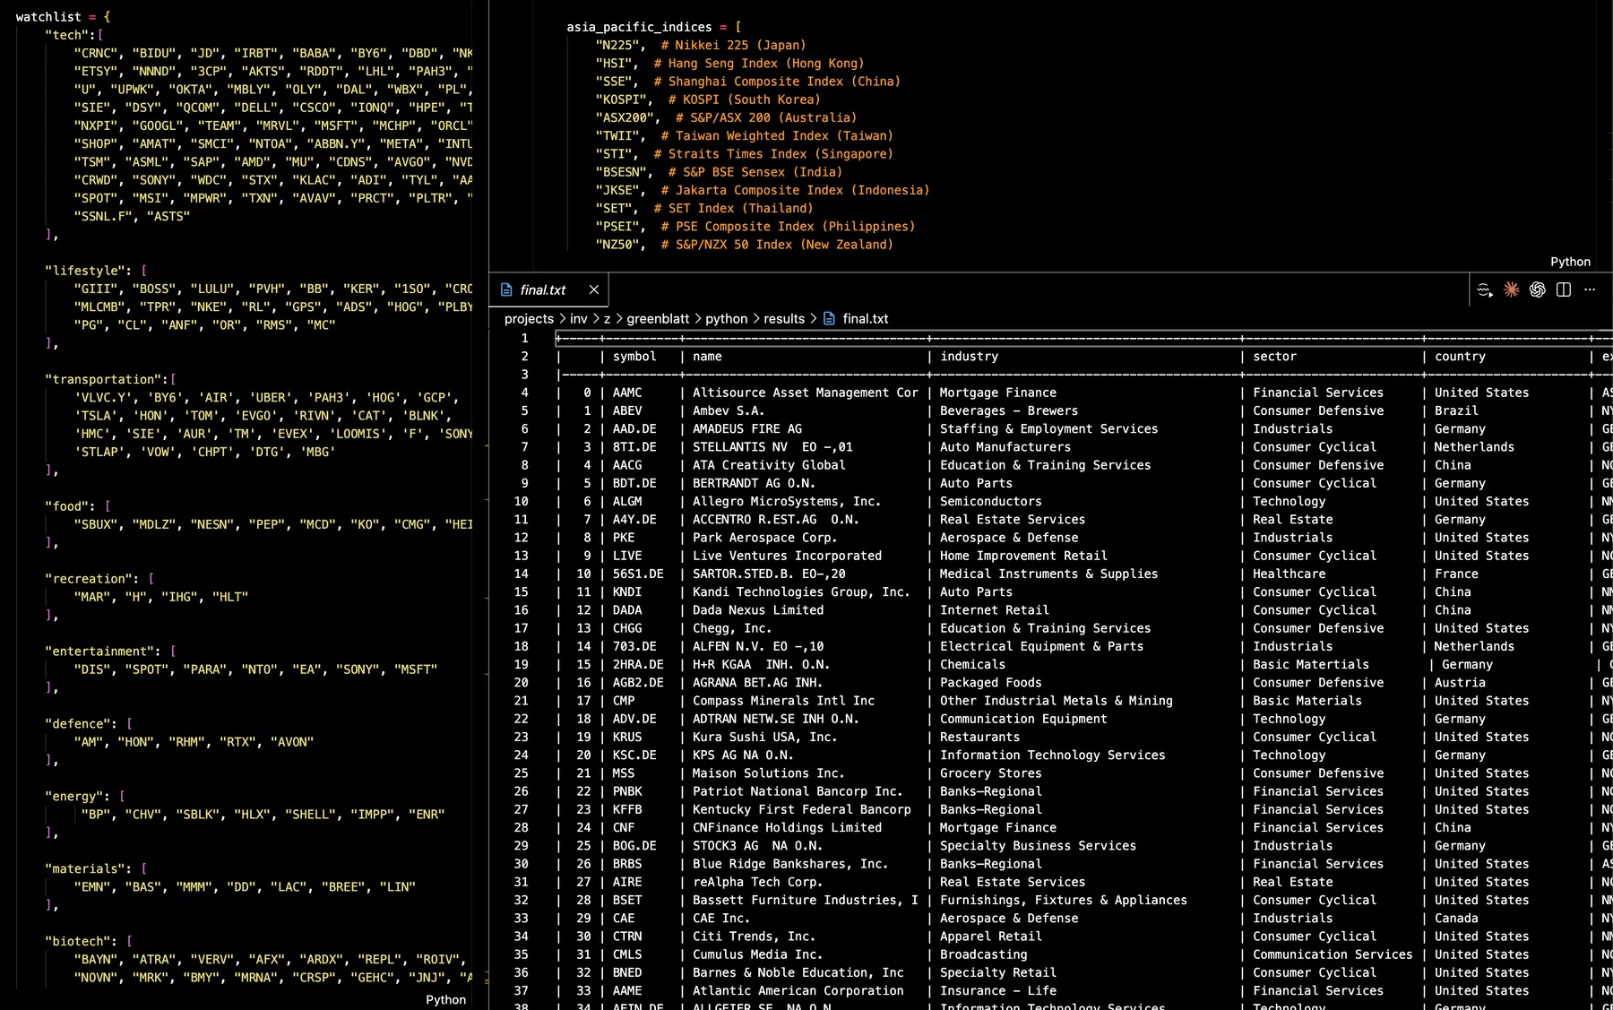Click 'CAE Inc.' company name
Image resolution: width=1613 pixels, height=1010 pixels.
pos(721,918)
